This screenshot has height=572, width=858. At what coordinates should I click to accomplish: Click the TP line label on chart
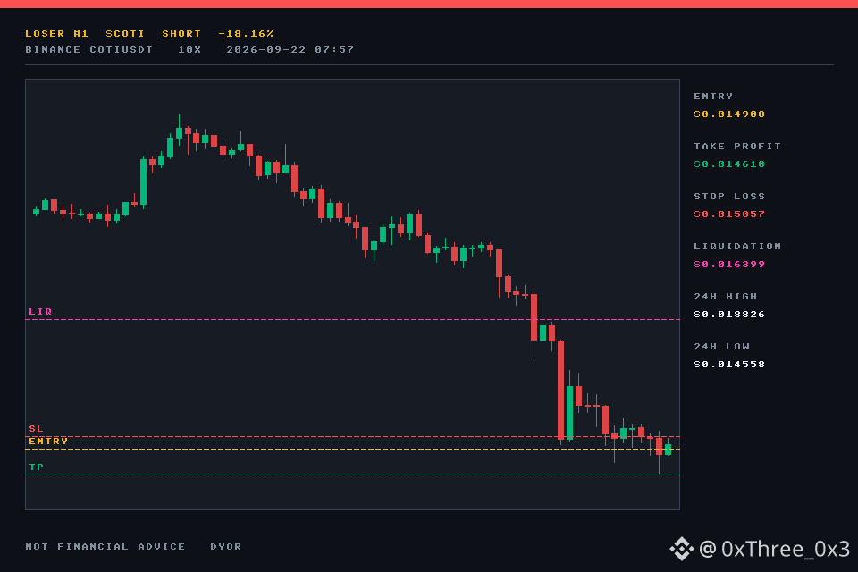click(x=36, y=467)
